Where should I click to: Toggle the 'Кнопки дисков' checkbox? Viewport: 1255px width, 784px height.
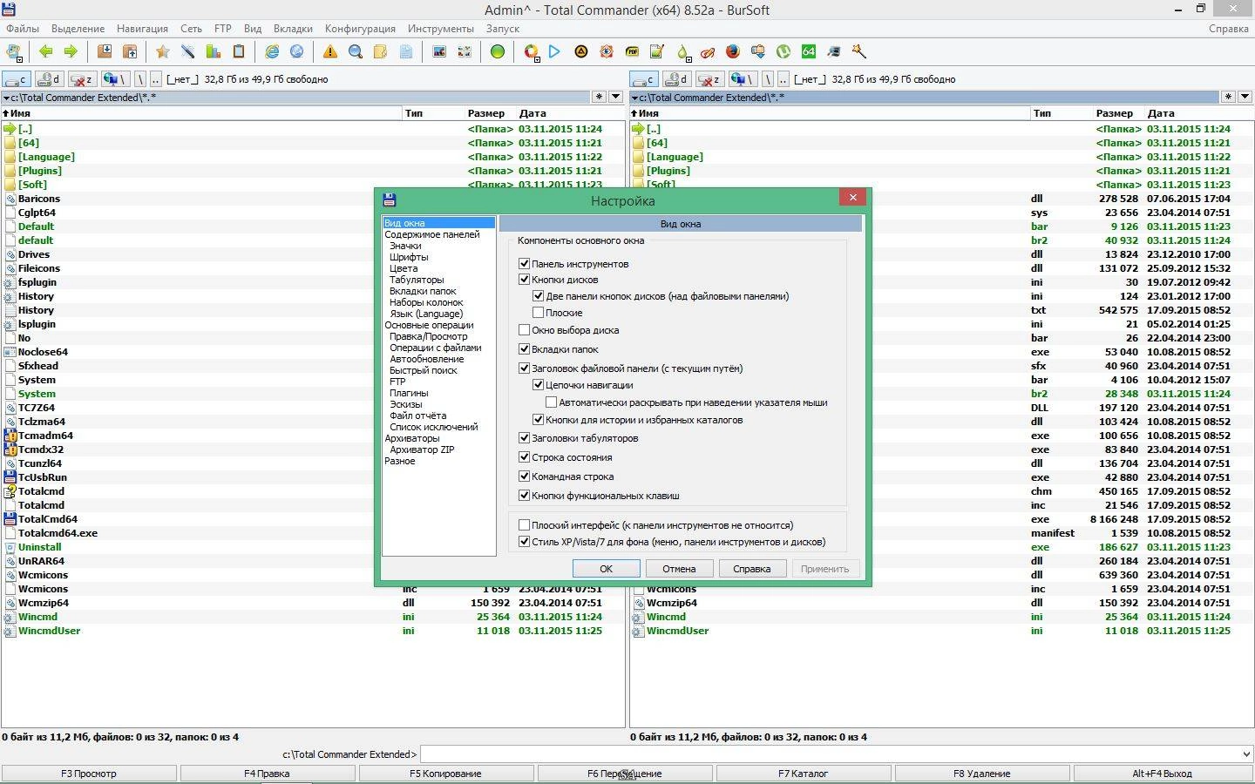tap(524, 280)
